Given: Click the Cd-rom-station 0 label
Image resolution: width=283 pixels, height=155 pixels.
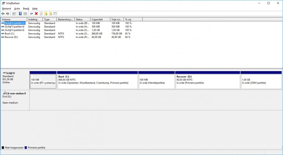Looking at the screenshot, I should pos(18,93).
